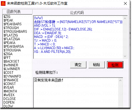The height and width of the screenshot is (110, 132).
Task: Click formula code scrollbar up arrow
Action: [x=125, y=18]
